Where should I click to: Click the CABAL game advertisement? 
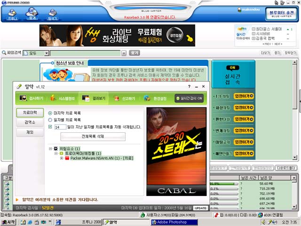click(176, 152)
